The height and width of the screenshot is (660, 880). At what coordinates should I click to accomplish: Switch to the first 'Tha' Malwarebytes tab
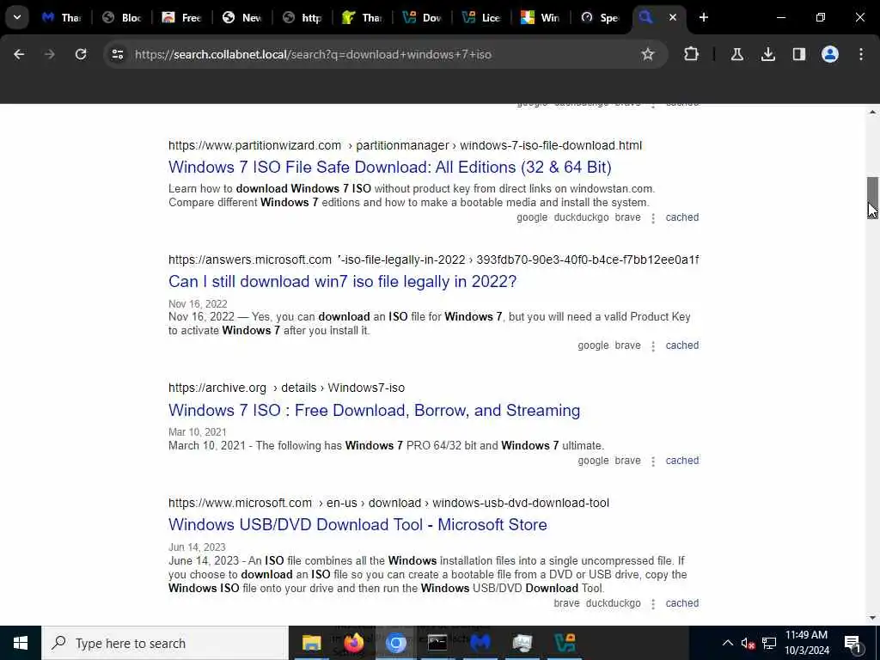coord(62,17)
